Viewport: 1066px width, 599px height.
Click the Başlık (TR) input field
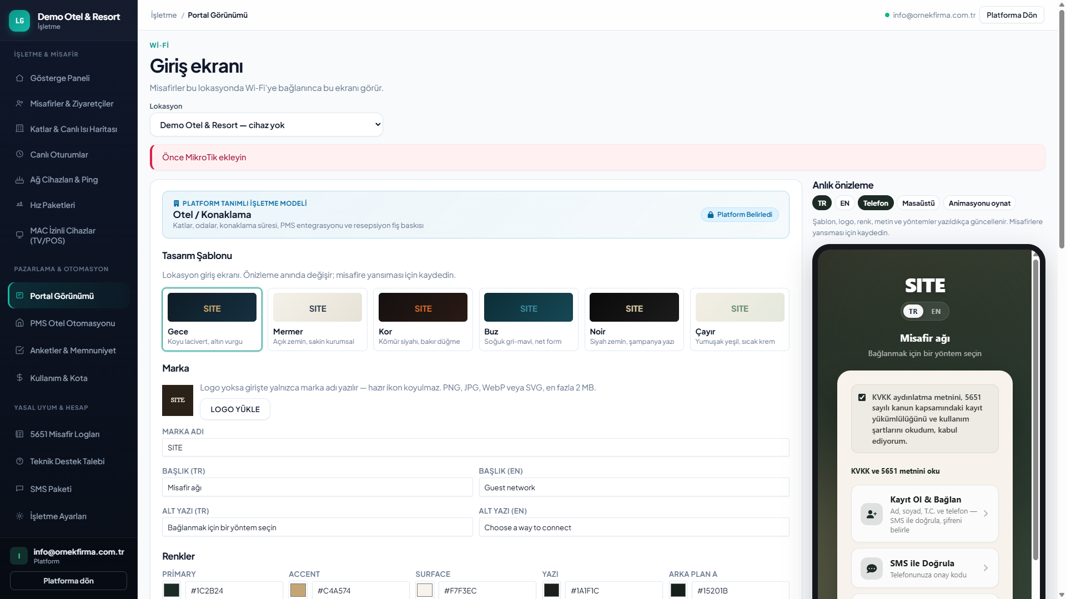[317, 488]
